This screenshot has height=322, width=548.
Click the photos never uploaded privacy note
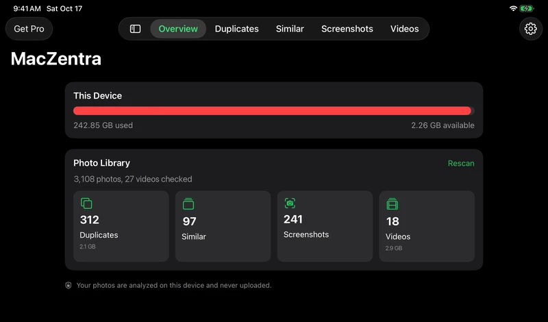point(174,285)
